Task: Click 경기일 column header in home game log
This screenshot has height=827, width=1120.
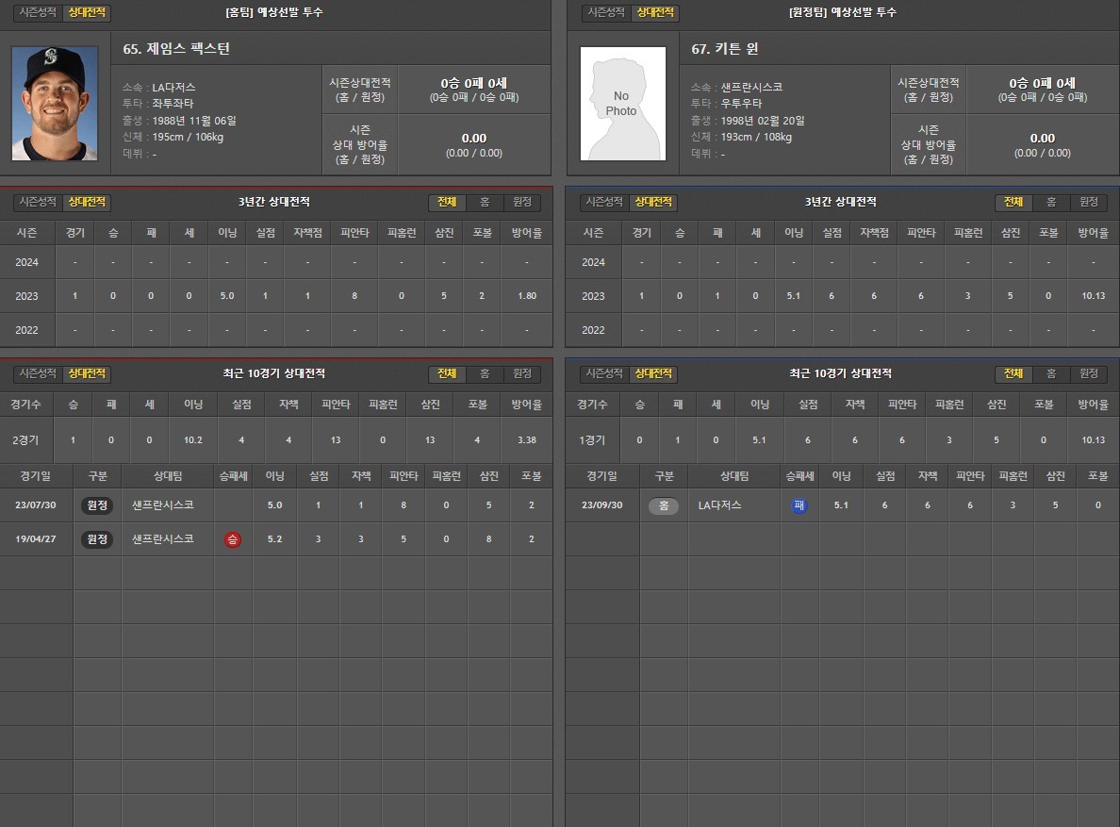Action: point(36,475)
